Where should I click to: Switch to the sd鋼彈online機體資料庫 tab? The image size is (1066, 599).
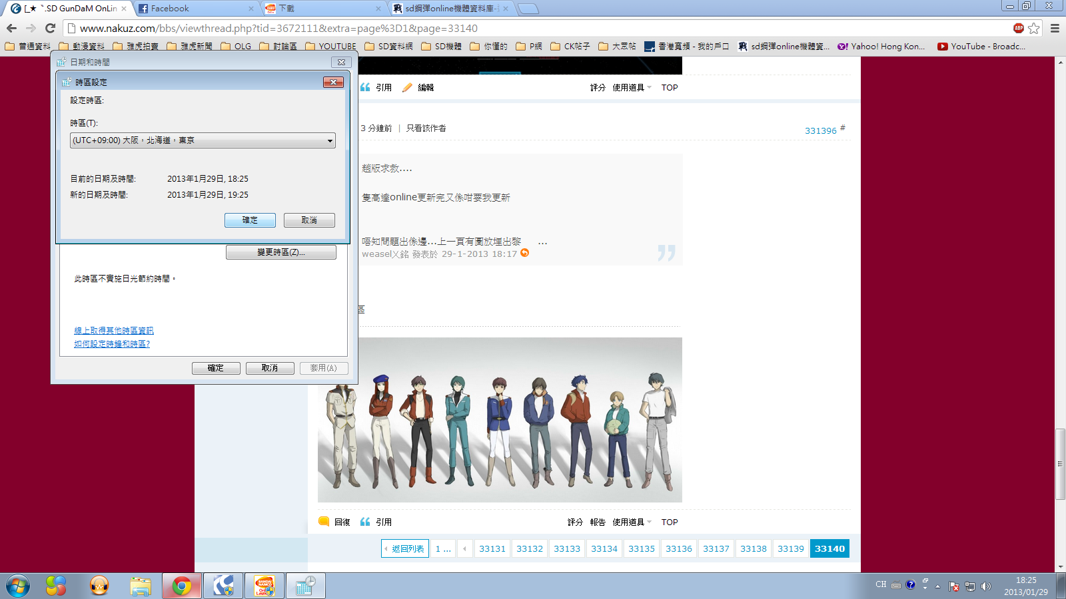pos(450,8)
